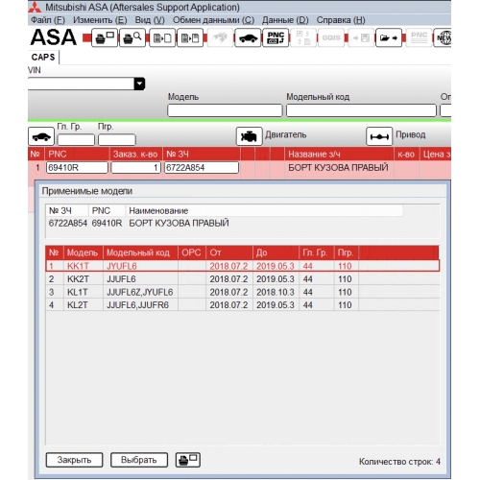The image size is (480, 480).
Task: Click the Выбрать button
Action: [139, 460]
